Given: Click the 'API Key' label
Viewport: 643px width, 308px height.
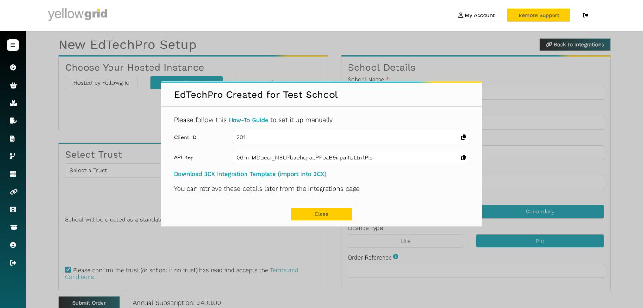Looking at the screenshot, I should pos(184,157).
